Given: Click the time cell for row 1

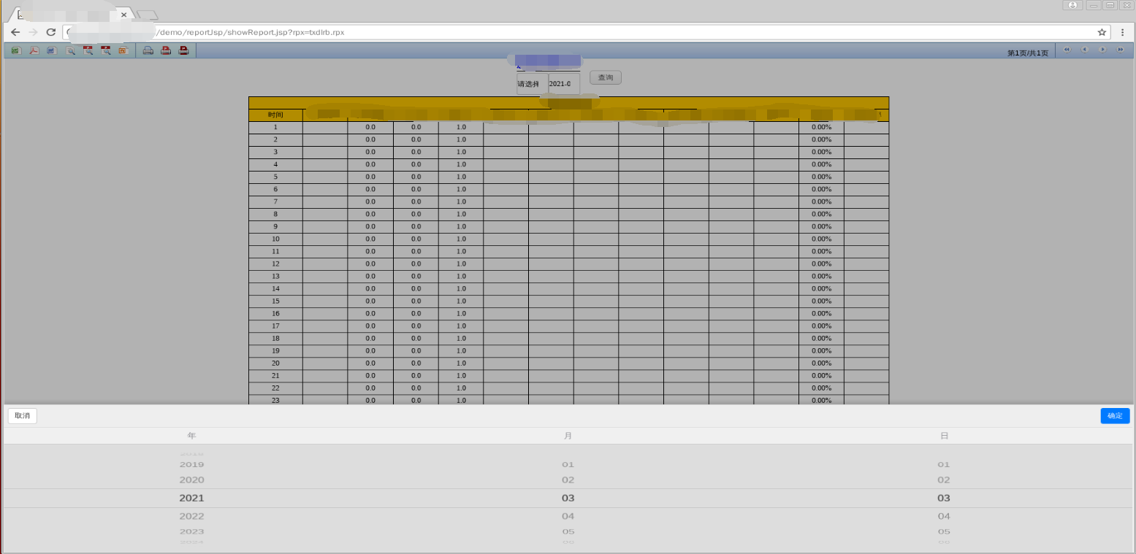Looking at the screenshot, I should coord(275,128).
